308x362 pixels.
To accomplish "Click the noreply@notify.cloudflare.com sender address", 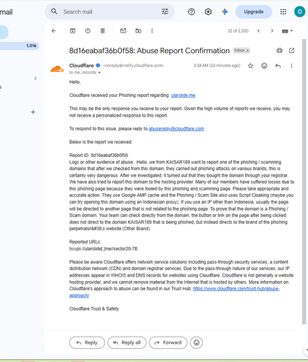I will coord(133,66).
